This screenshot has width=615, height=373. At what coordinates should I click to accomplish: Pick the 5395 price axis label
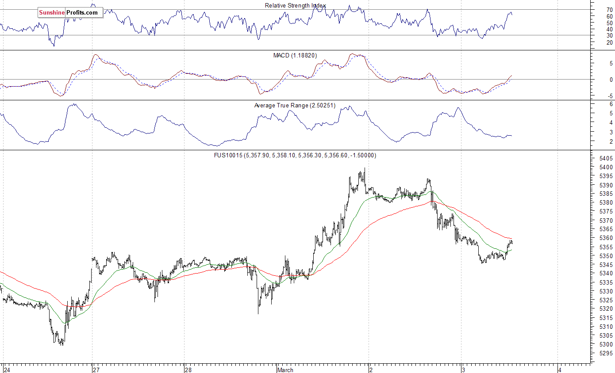pos(606,176)
